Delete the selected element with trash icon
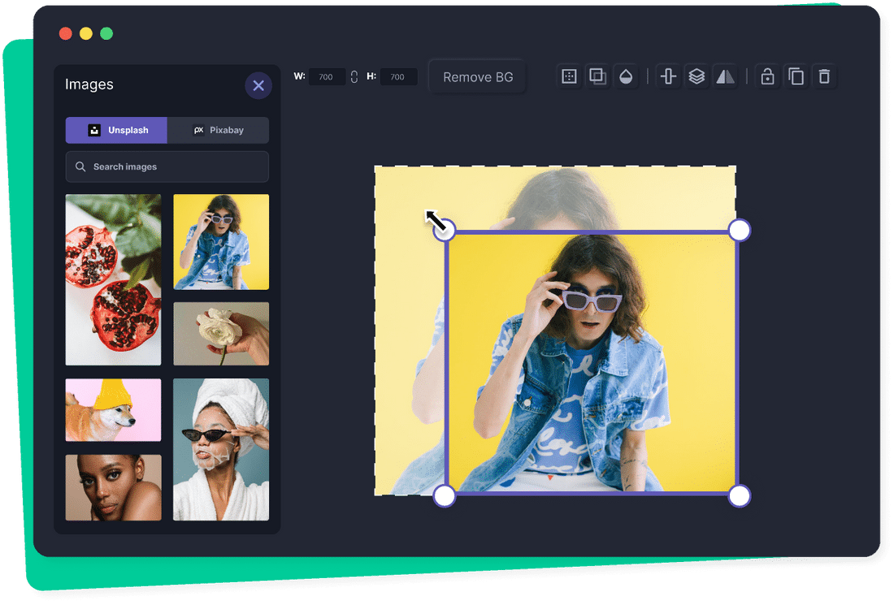The image size is (894, 605). 824,76
